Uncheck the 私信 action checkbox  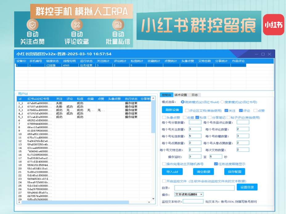(x=197, y=118)
